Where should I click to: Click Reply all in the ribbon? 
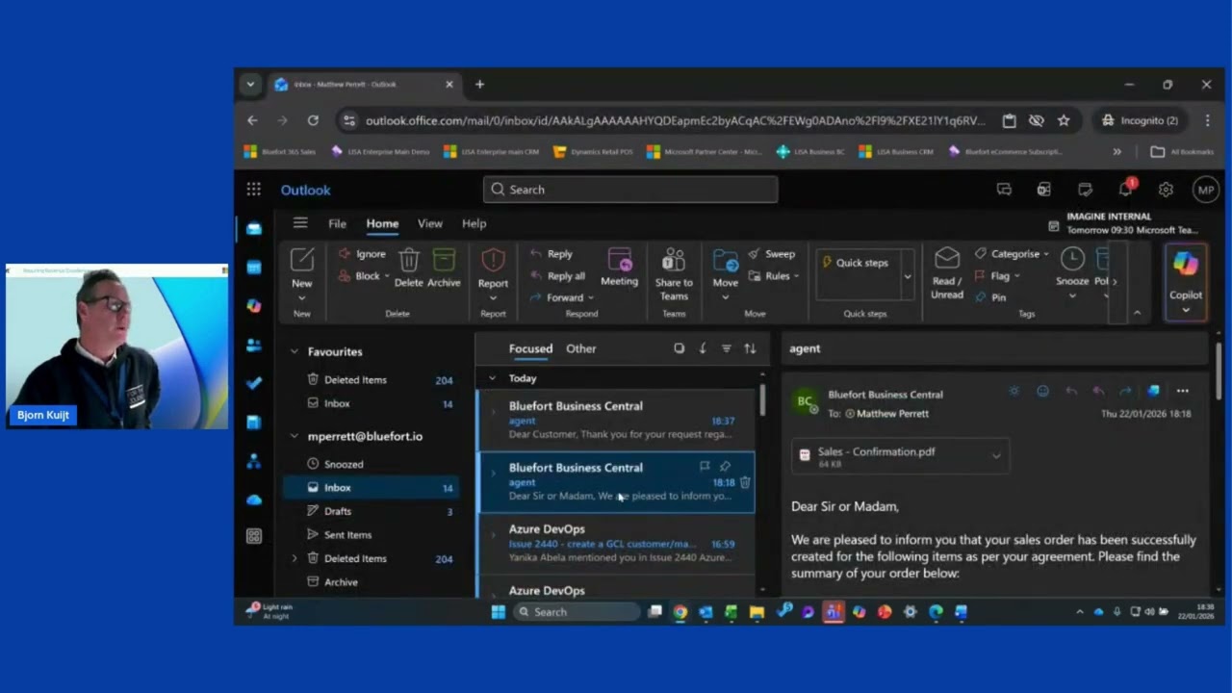coord(557,276)
